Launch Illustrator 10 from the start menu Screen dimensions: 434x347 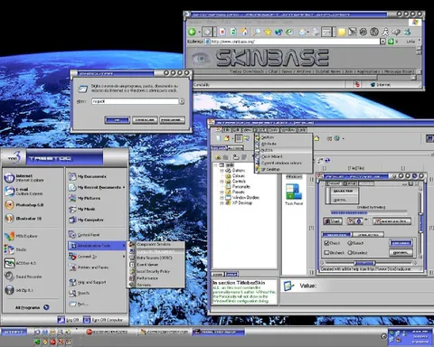[24, 219]
